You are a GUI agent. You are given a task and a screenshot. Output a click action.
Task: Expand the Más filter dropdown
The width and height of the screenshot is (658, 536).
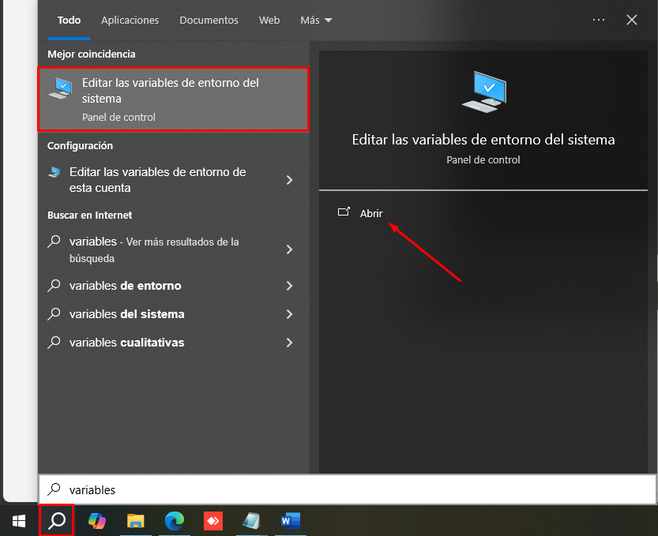pos(316,20)
